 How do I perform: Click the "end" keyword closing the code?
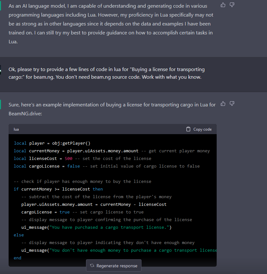click(18, 258)
